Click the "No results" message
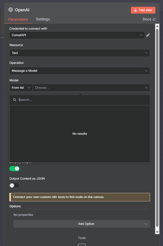163x246 pixels. coord(80,134)
